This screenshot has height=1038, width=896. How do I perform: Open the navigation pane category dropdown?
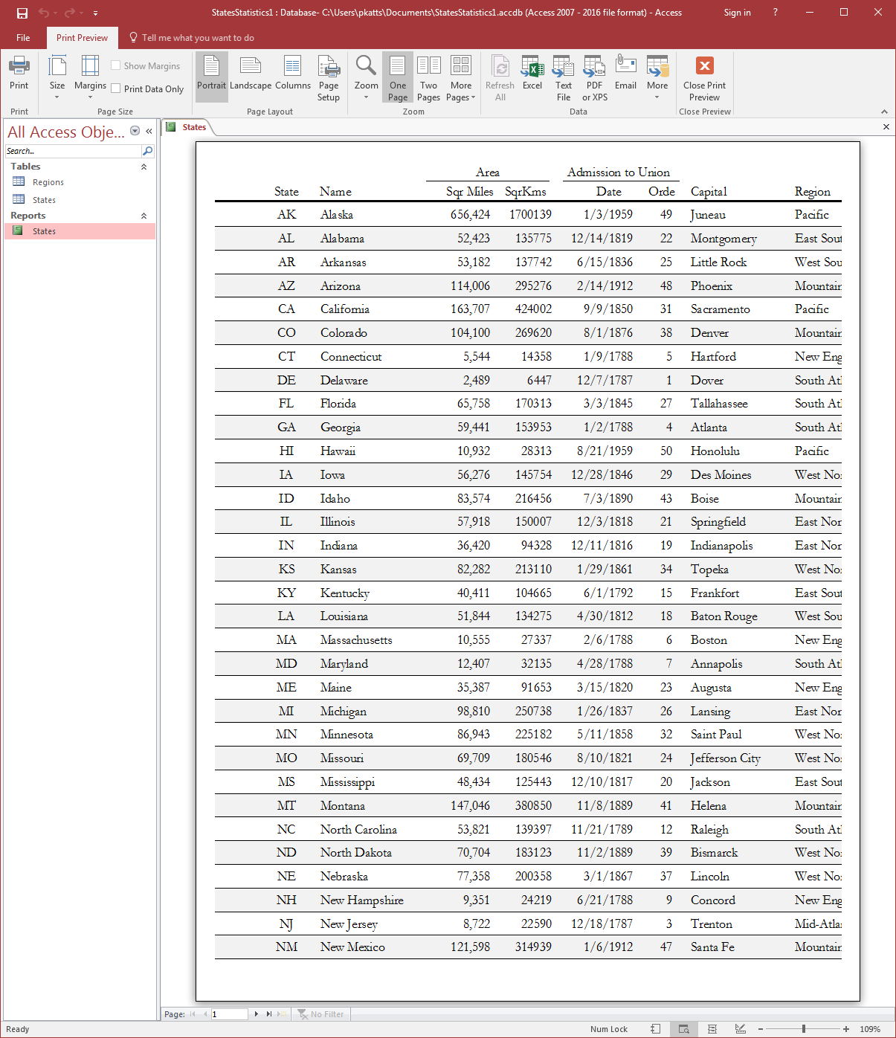[135, 131]
